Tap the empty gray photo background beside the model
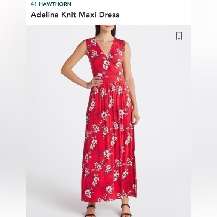 [163, 125]
